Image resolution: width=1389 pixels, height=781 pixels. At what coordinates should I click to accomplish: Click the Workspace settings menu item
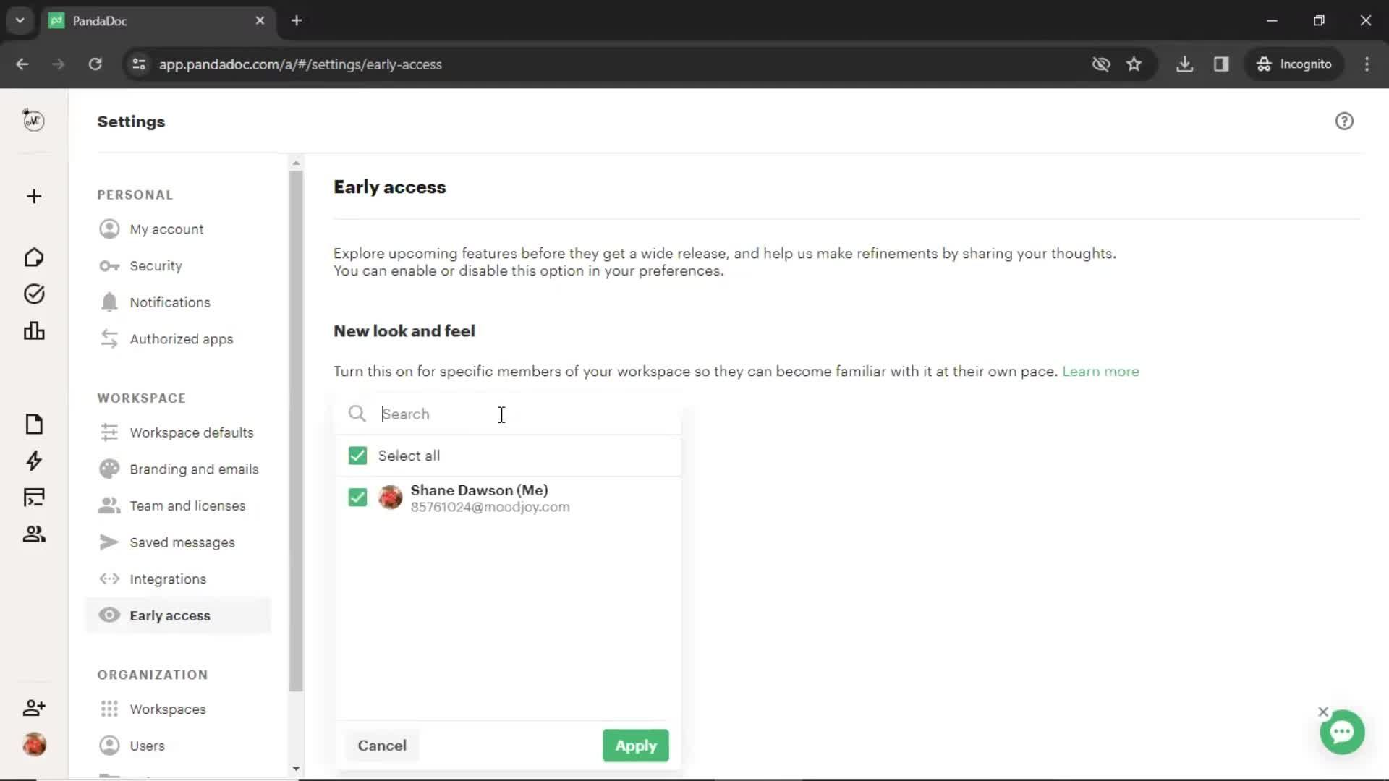192,432
